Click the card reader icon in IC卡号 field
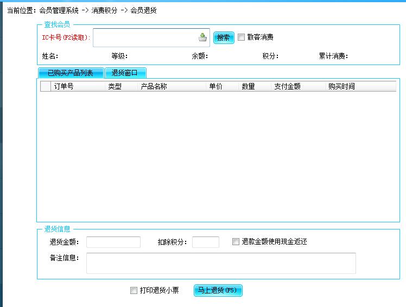Screen dimensions: 406x307 tap(202, 37)
